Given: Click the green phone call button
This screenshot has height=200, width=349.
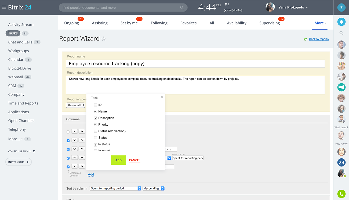Looking at the screenshot, I should 341,194.
